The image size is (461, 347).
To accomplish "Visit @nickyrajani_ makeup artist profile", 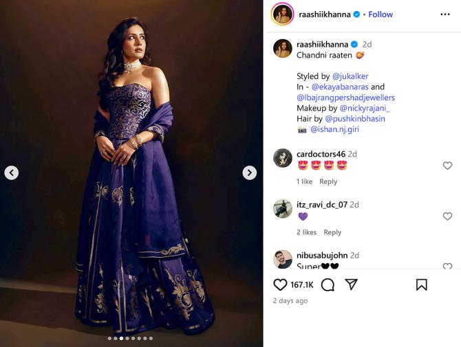I will pos(365,109).
